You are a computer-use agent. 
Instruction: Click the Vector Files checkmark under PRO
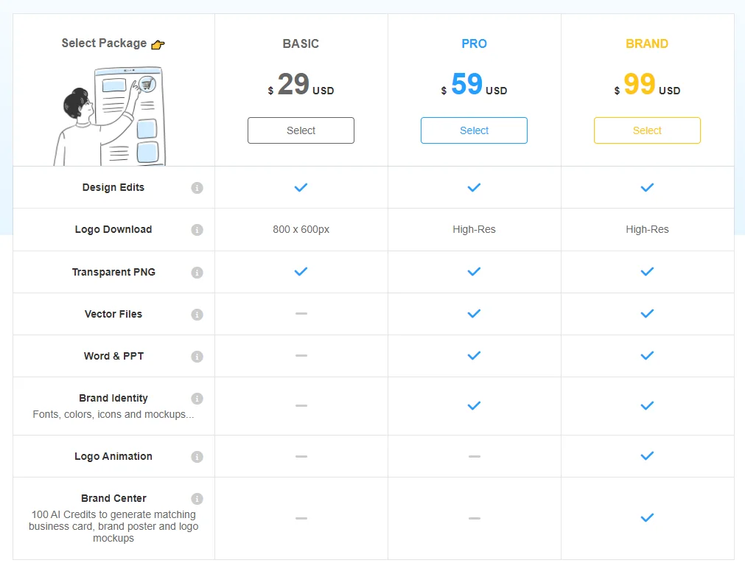(x=474, y=314)
